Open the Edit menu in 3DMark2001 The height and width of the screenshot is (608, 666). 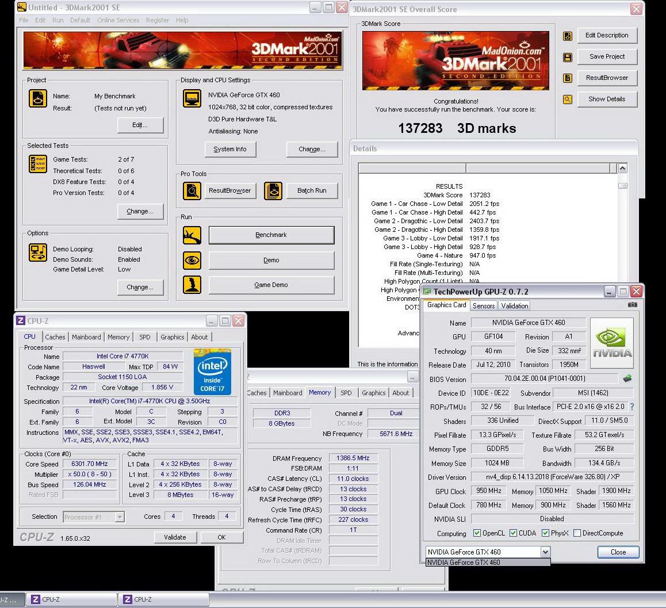40,20
